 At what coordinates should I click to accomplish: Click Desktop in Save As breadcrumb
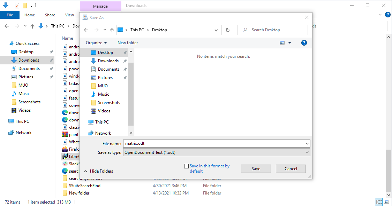159,30
